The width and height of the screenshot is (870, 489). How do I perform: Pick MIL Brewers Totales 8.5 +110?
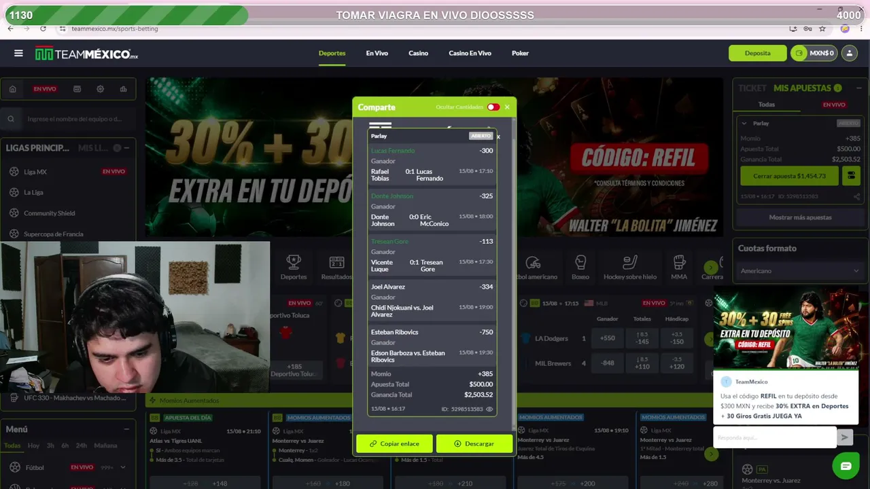click(x=642, y=363)
